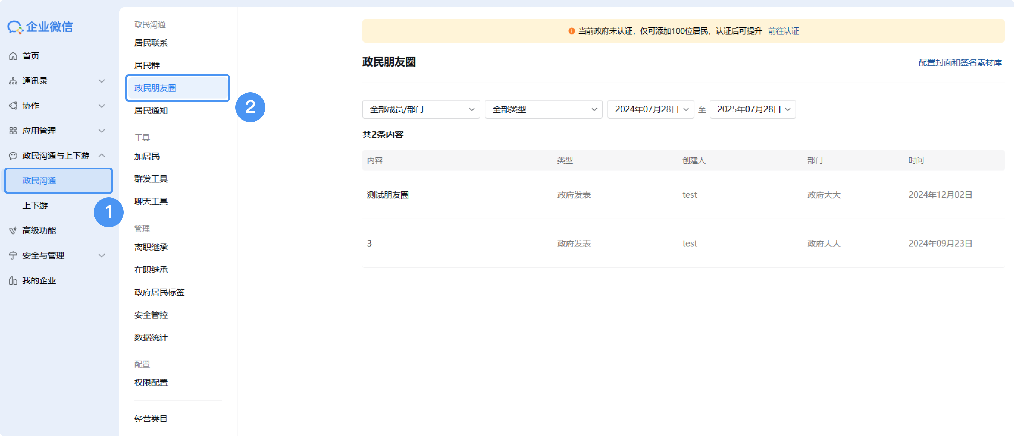Expand the 协作 chevron

coord(102,106)
